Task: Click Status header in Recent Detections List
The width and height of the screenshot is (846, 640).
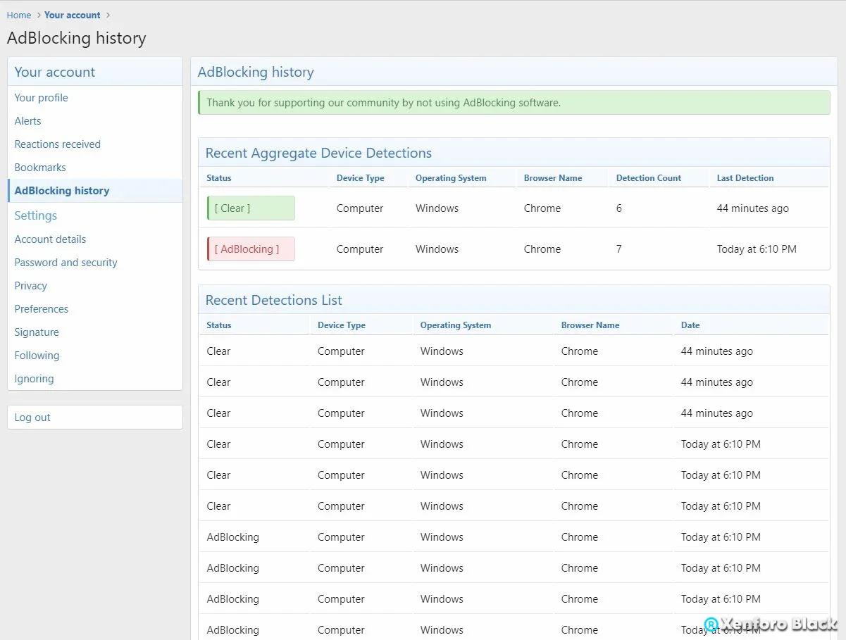Action: pyautogui.click(x=219, y=325)
